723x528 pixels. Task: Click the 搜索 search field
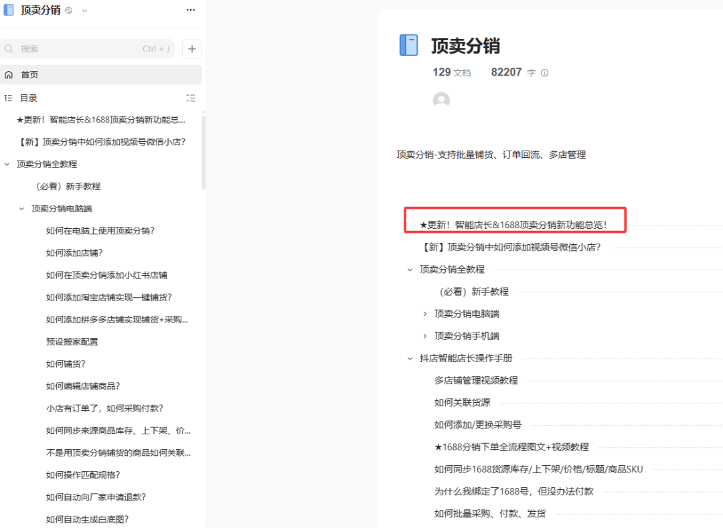[88, 49]
